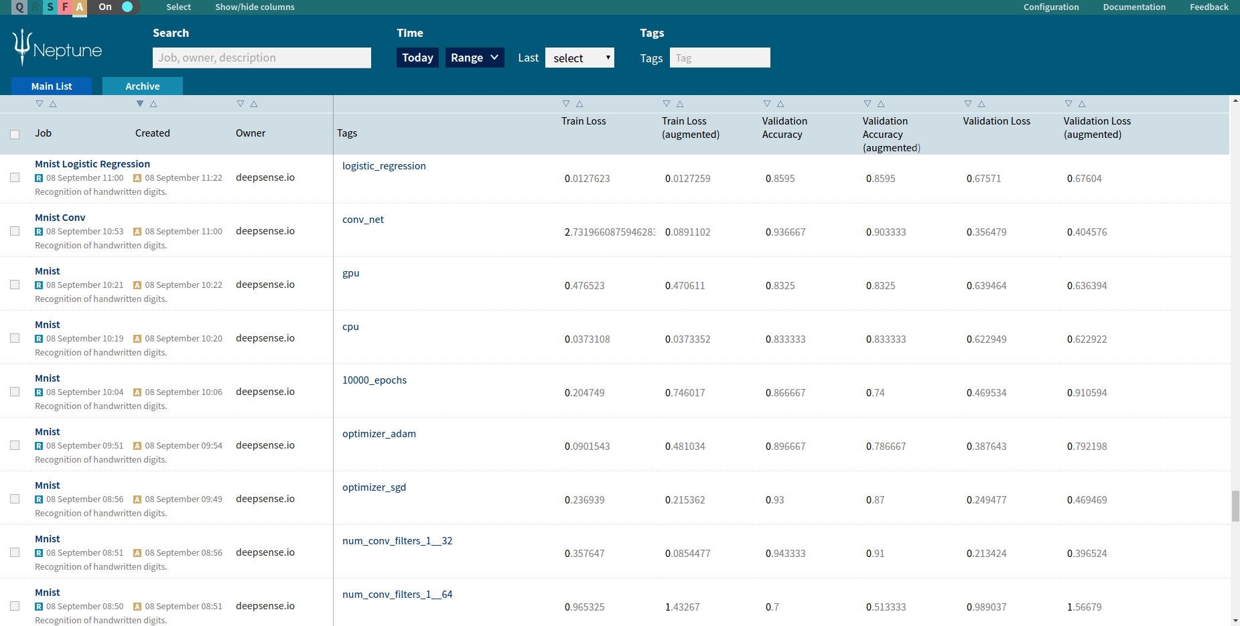Click the Neptune trident logo
Viewport: 1240px width, 626px height.
click(23, 47)
